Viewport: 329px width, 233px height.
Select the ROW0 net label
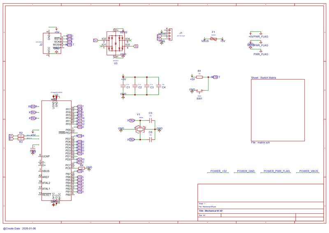click(80, 142)
